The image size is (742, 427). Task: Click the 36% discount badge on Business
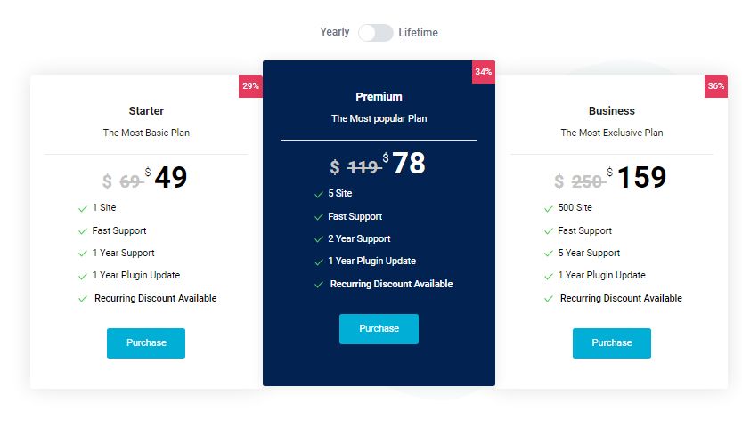click(715, 86)
